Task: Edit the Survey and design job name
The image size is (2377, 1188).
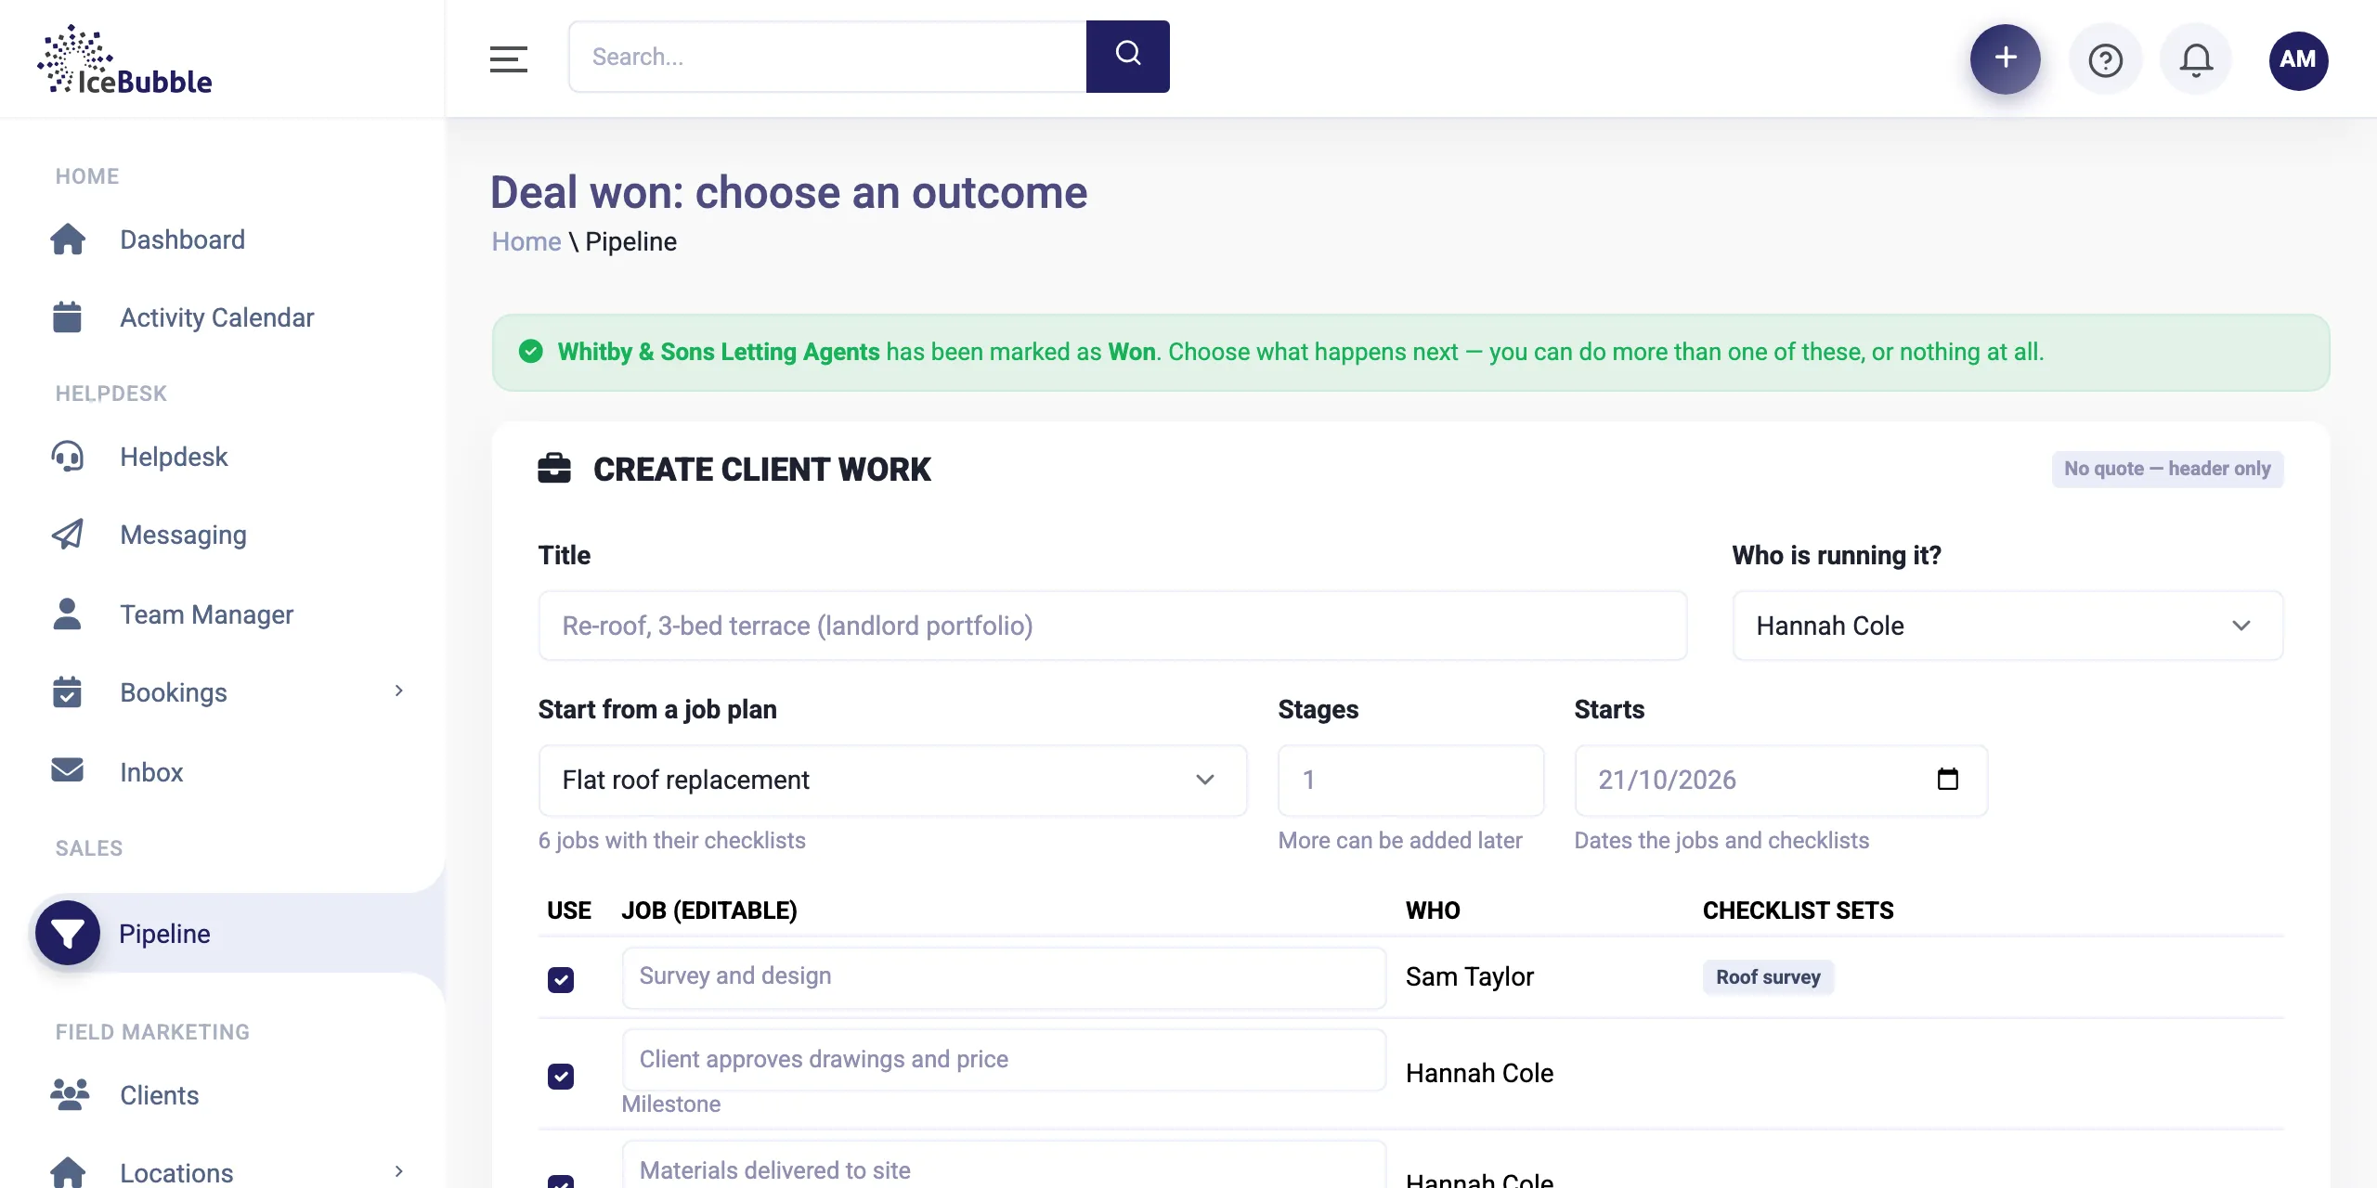Action: 1004,977
